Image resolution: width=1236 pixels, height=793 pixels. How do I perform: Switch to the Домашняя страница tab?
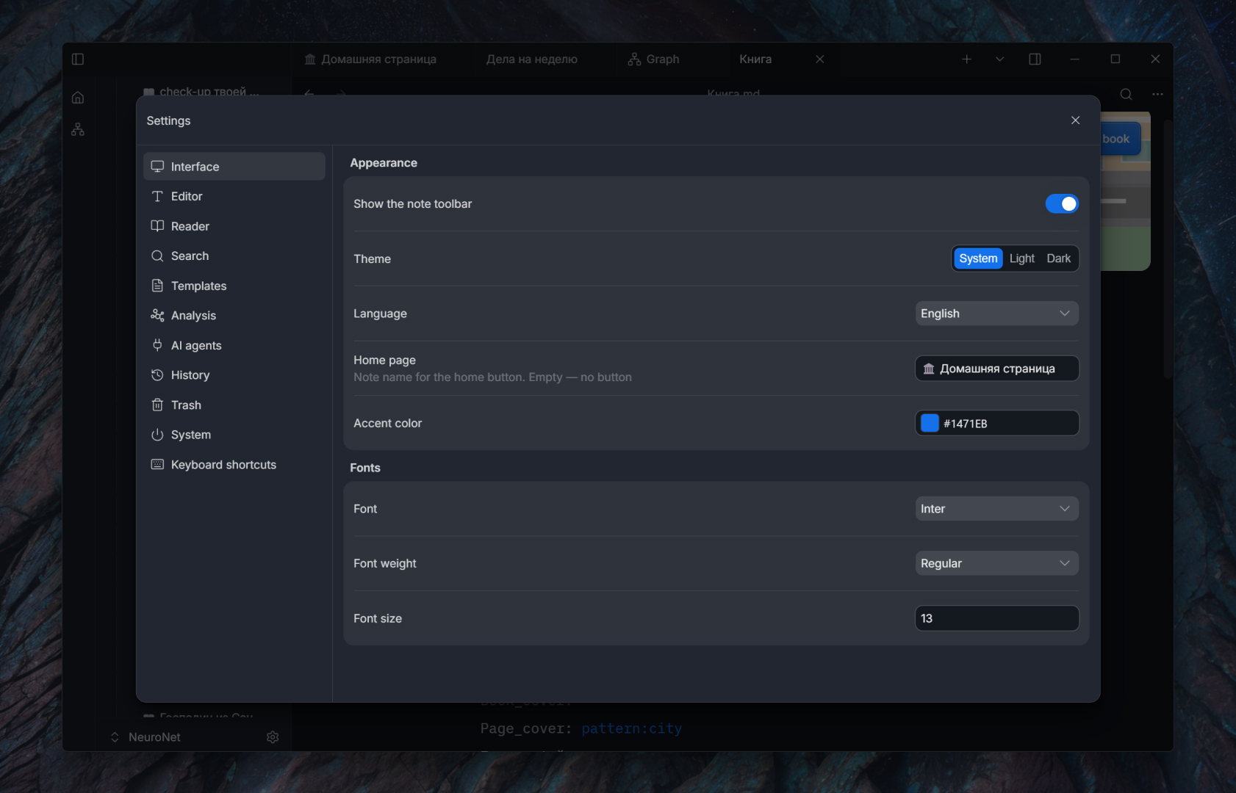pyautogui.click(x=370, y=59)
